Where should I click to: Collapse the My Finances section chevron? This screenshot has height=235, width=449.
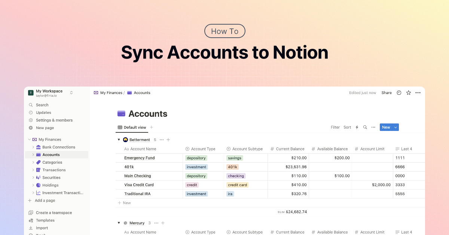pos(29,139)
